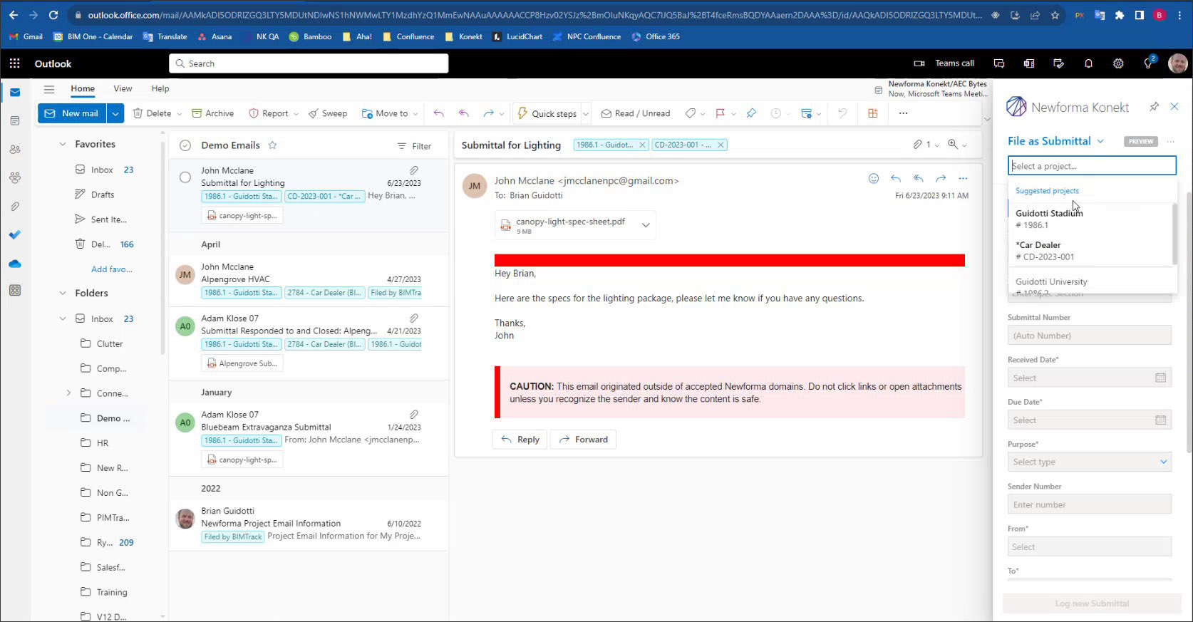Click the Reply button below message
The height and width of the screenshot is (622, 1193).
[520, 440]
